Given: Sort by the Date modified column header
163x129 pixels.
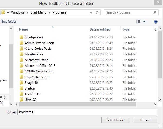Looking at the screenshot, I should point(100,29).
